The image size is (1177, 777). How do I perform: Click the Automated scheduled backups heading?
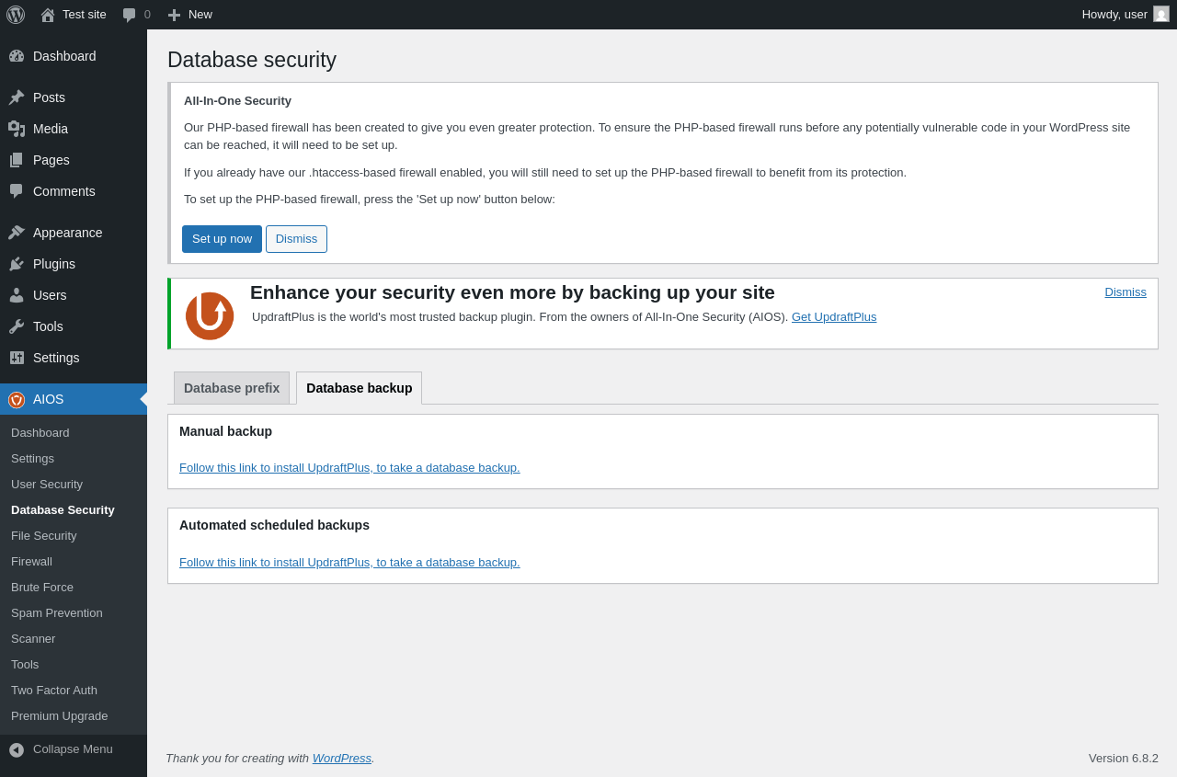(274, 525)
